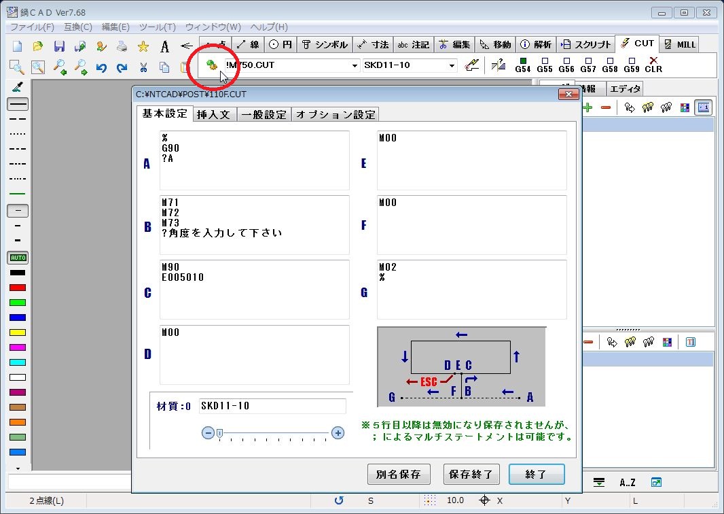
Task: Click the material slider thumb
Action: pyautogui.click(x=220, y=434)
